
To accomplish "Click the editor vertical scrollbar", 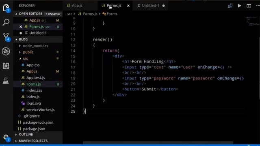I will (259, 68).
